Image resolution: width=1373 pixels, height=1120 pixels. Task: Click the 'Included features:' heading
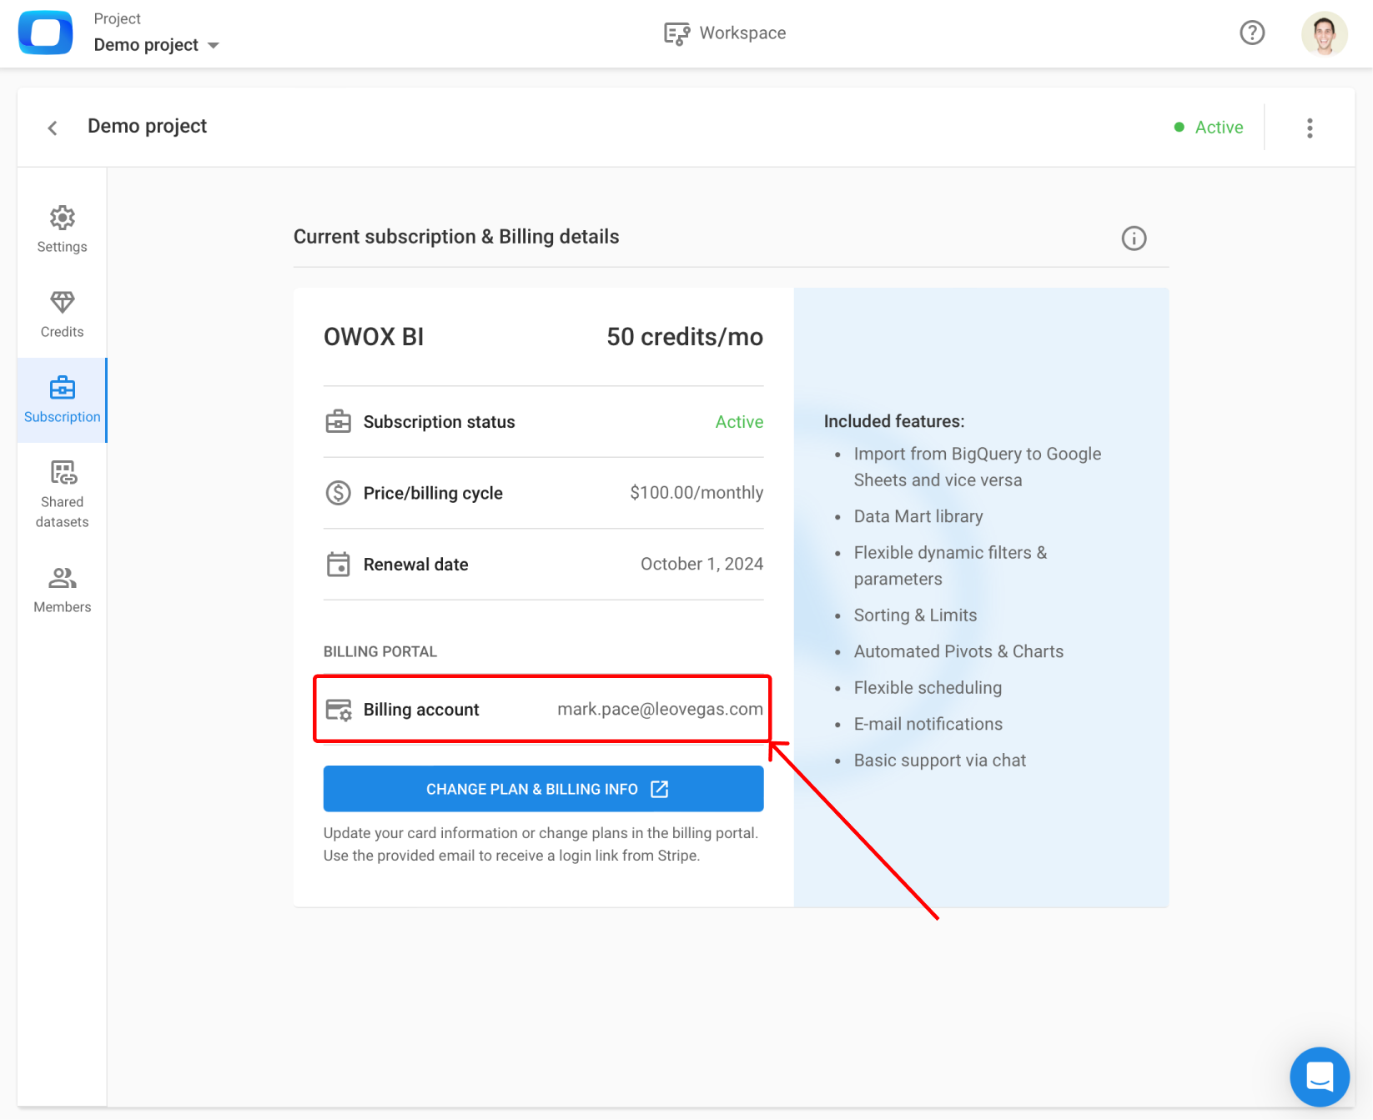[x=894, y=422]
